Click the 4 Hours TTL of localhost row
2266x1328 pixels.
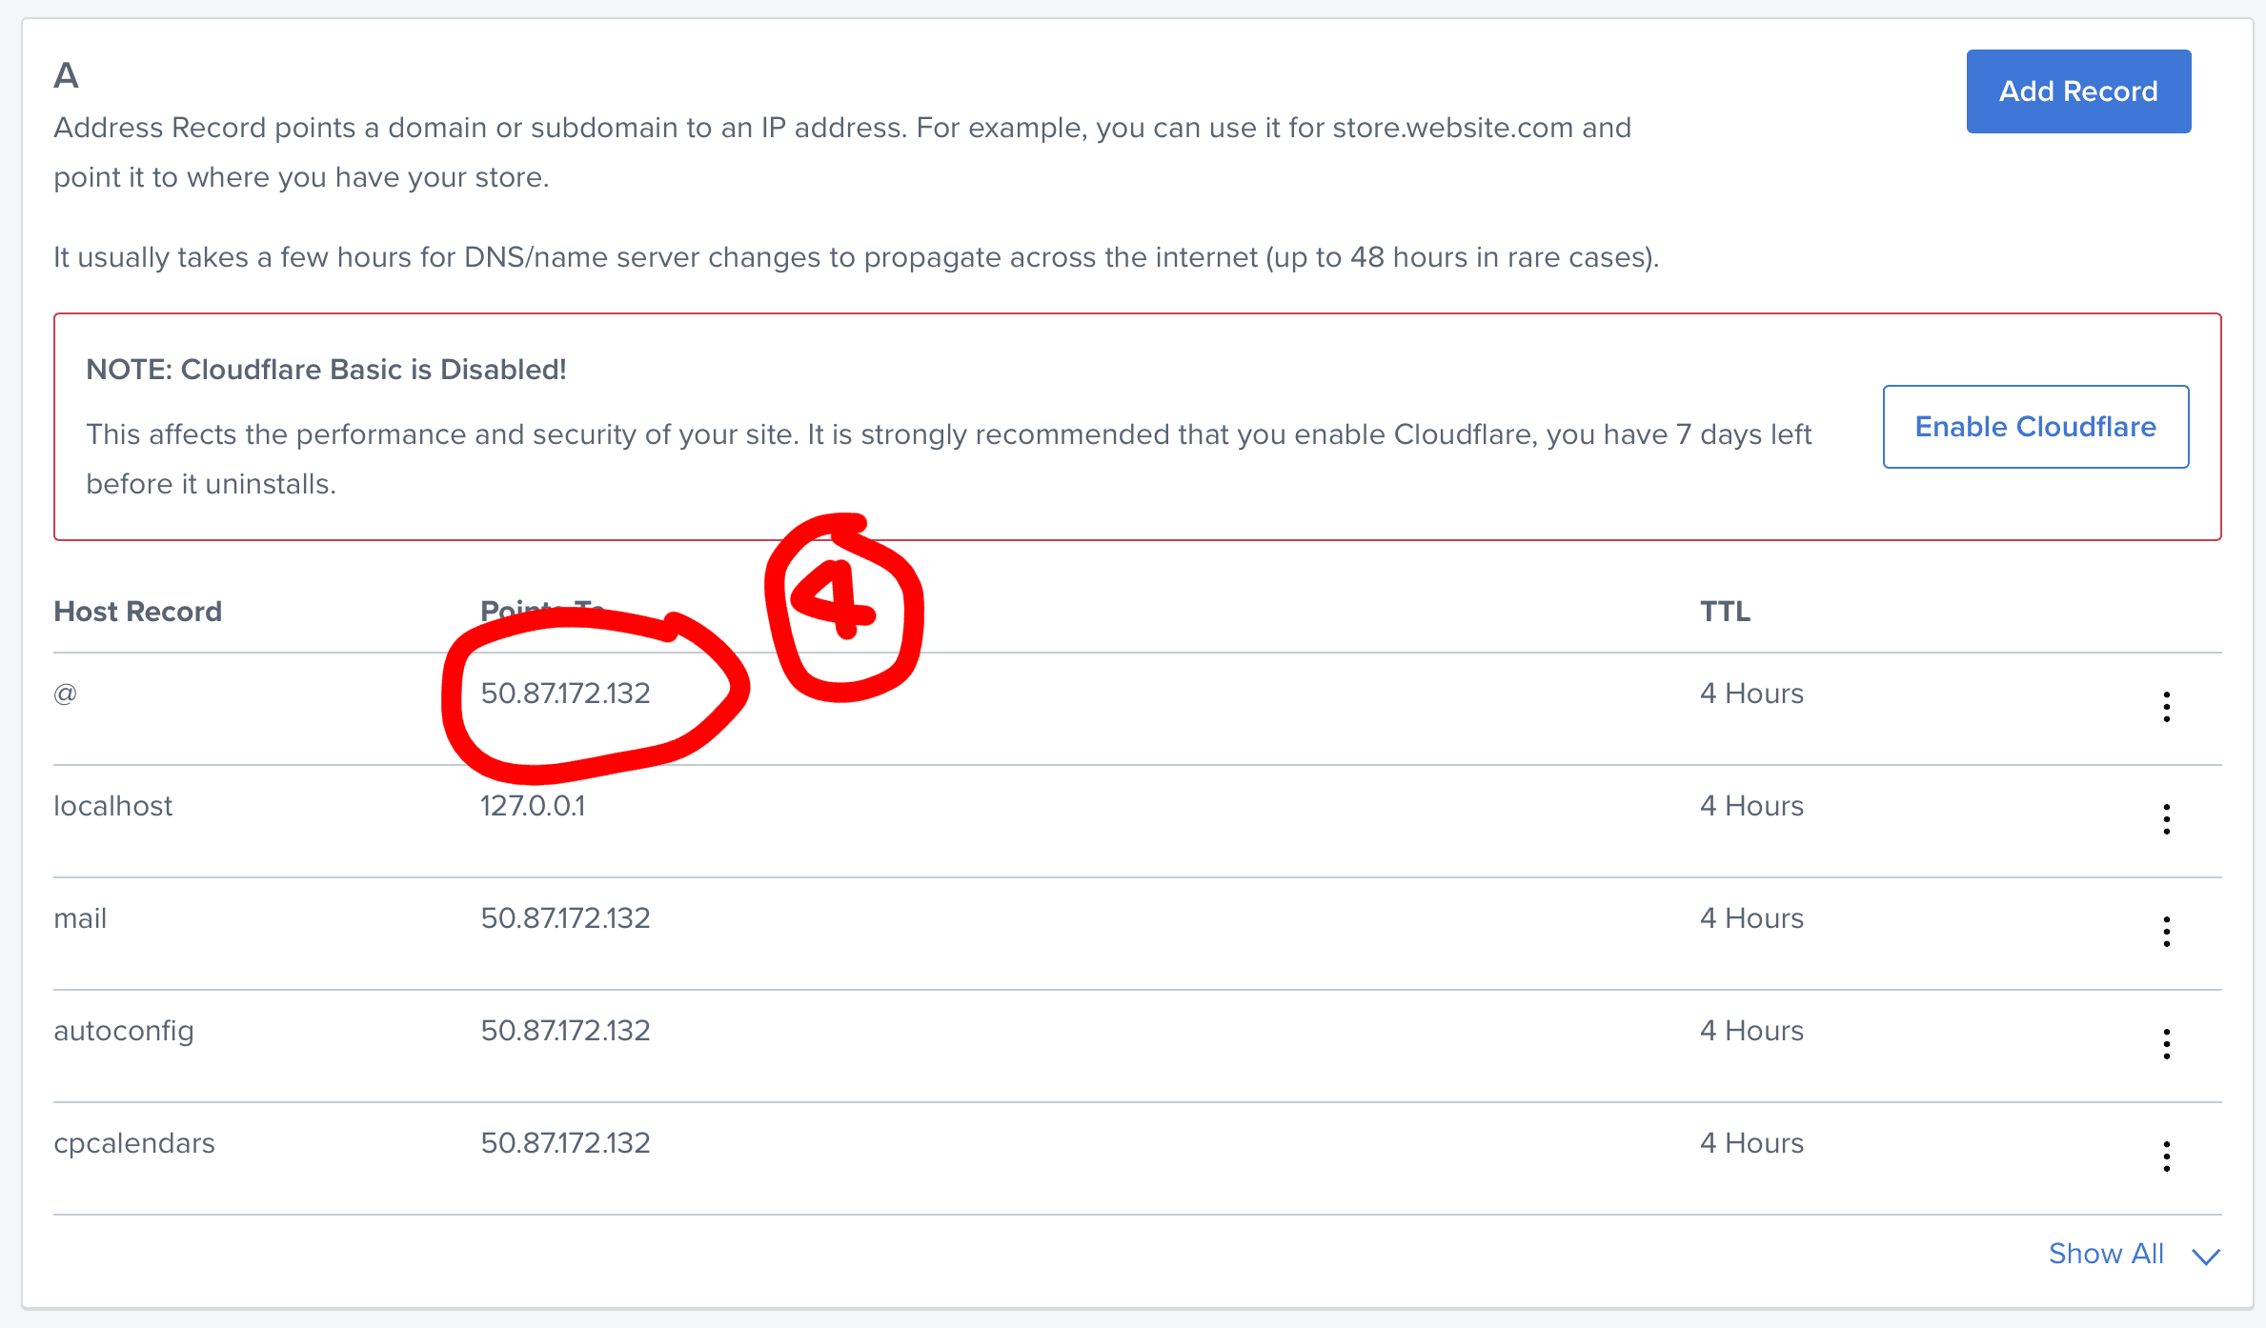click(x=1751, y=806)
